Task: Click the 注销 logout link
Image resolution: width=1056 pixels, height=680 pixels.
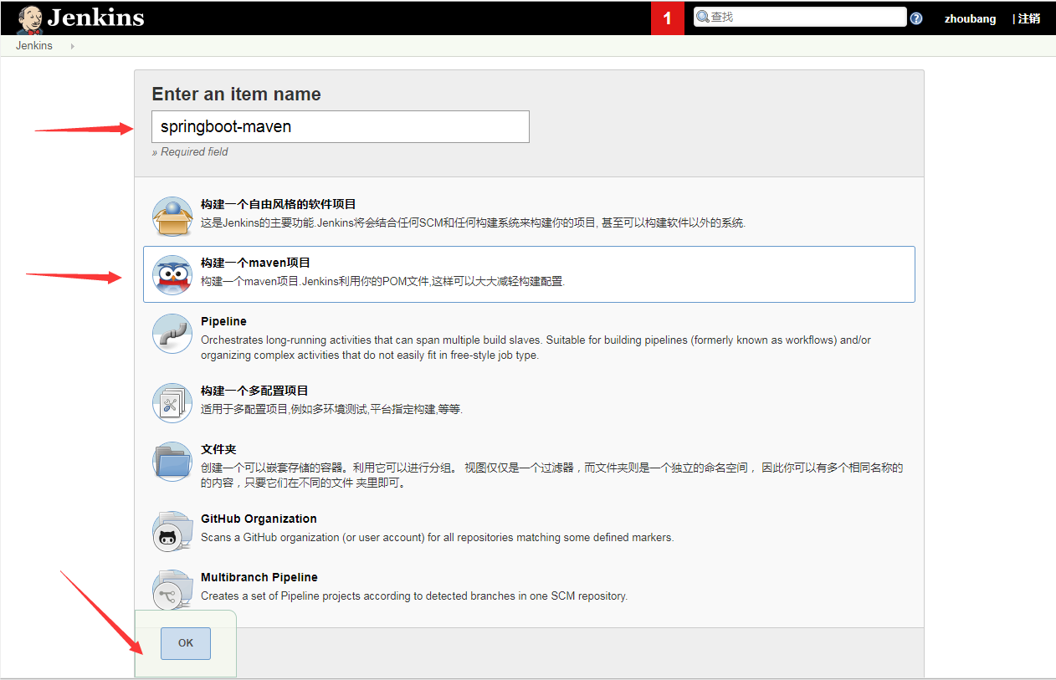Action: 1029,18
